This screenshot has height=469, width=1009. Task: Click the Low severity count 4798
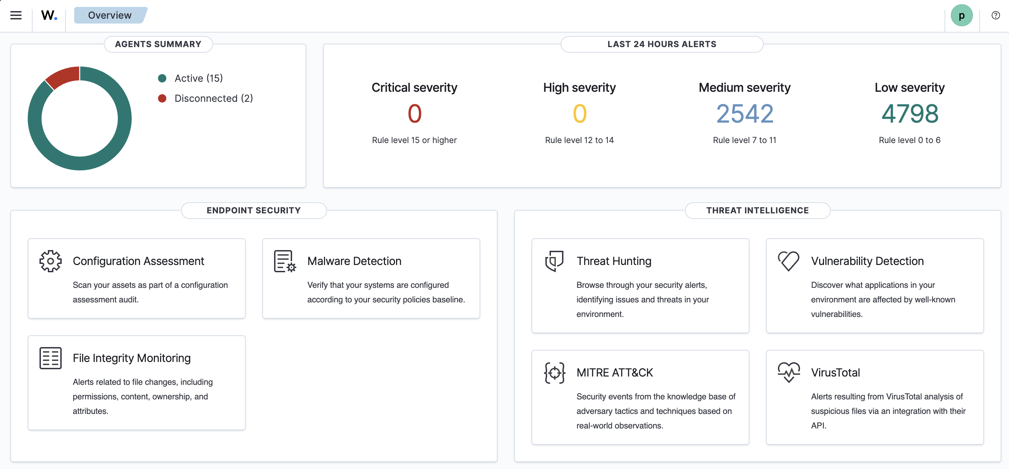point(910,114)
